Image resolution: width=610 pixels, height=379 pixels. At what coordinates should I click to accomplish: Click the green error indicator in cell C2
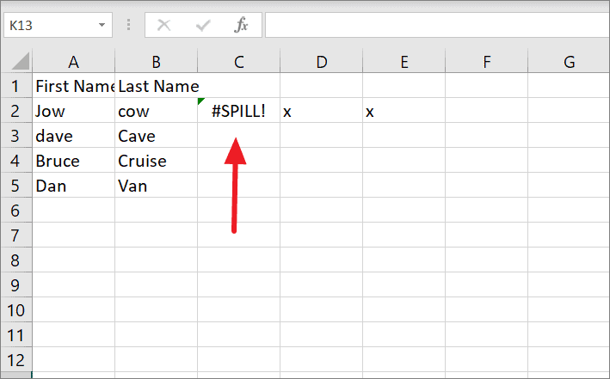coord(200,101)
